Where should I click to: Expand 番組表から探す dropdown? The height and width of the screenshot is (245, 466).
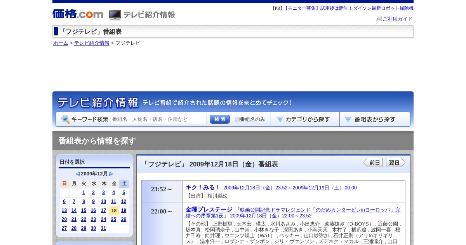[x=375, y=119]
